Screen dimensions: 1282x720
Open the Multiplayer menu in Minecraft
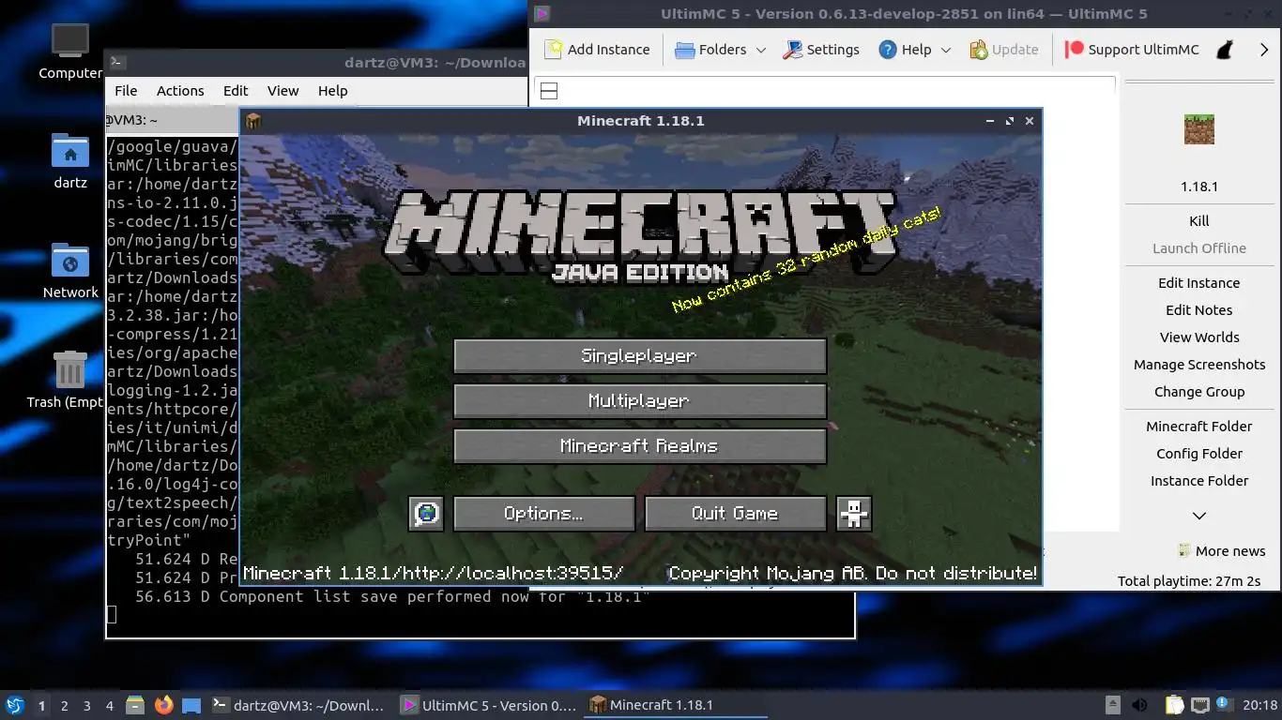pos(639,401)
